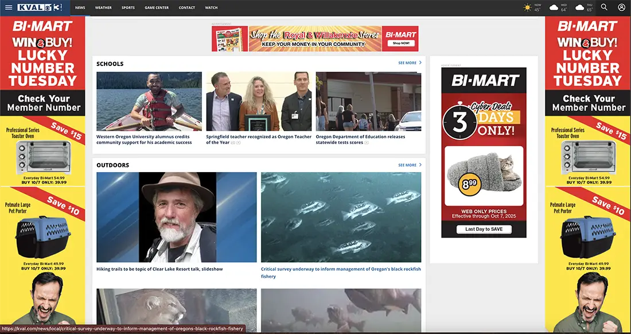Click the man in hat thumbnail
This screenshot has width=631, height=334.
(176, 218)
